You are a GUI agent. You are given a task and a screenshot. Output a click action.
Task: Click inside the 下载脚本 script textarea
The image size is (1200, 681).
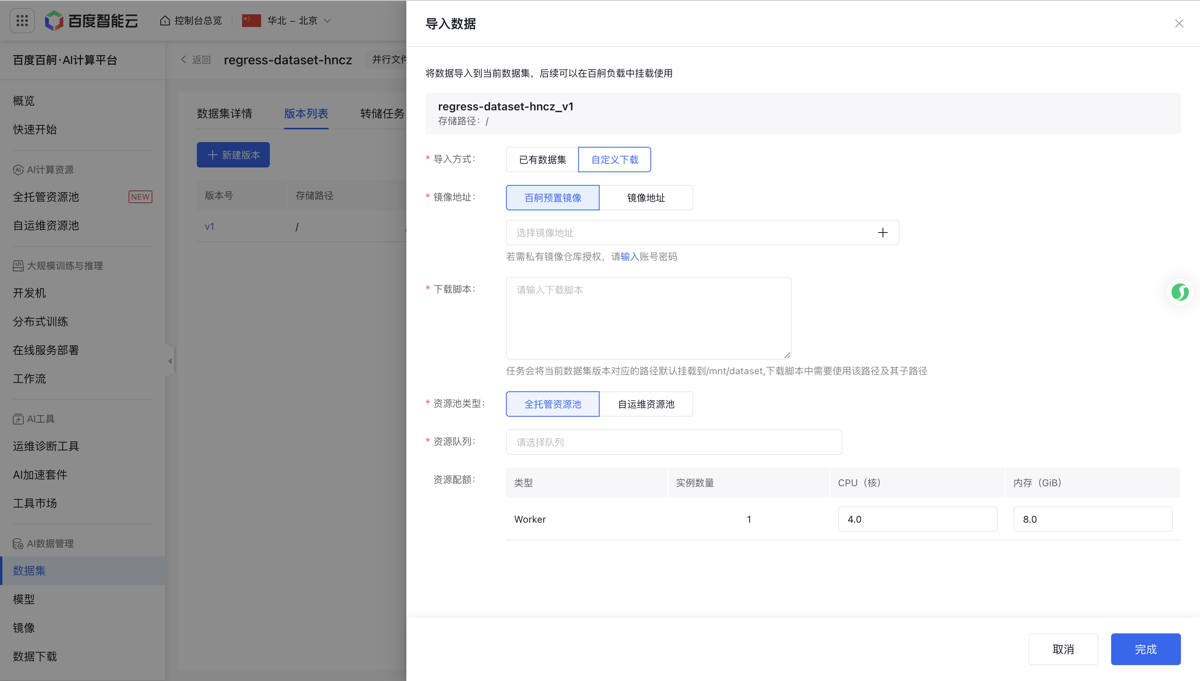click(x=648, y=318)
